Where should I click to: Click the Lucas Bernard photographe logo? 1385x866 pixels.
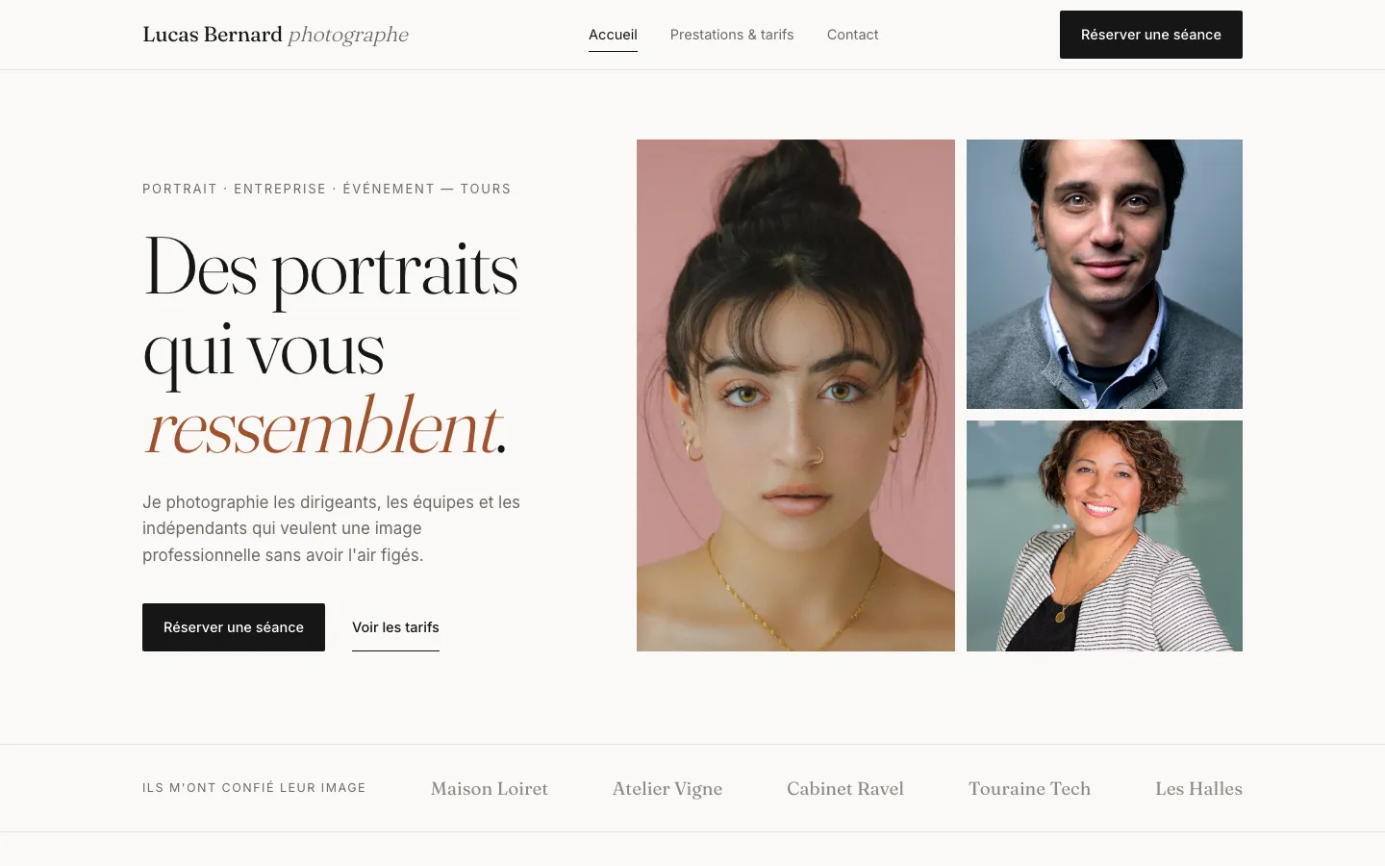tap(275, 35)
